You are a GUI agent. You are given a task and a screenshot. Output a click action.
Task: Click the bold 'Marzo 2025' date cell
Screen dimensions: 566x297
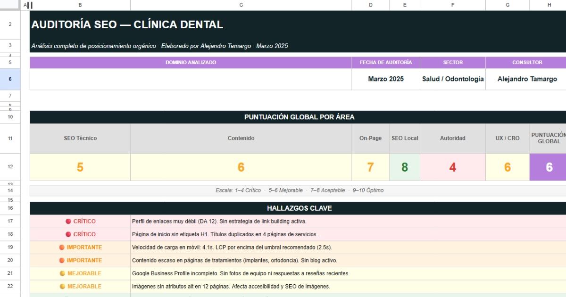(386, 79)
